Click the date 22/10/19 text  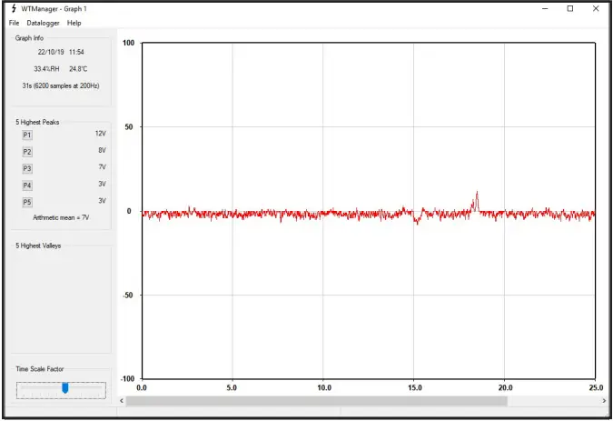tap(51, 52)
